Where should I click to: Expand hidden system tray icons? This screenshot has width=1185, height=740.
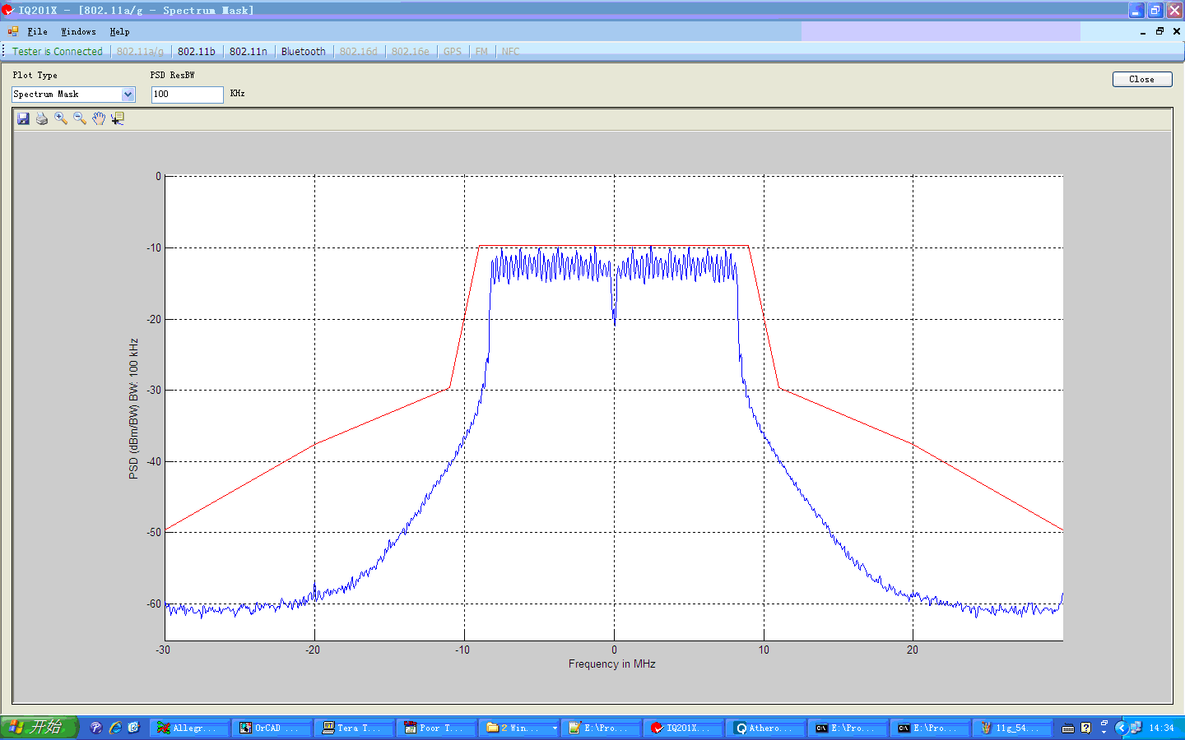point(1121,728)
